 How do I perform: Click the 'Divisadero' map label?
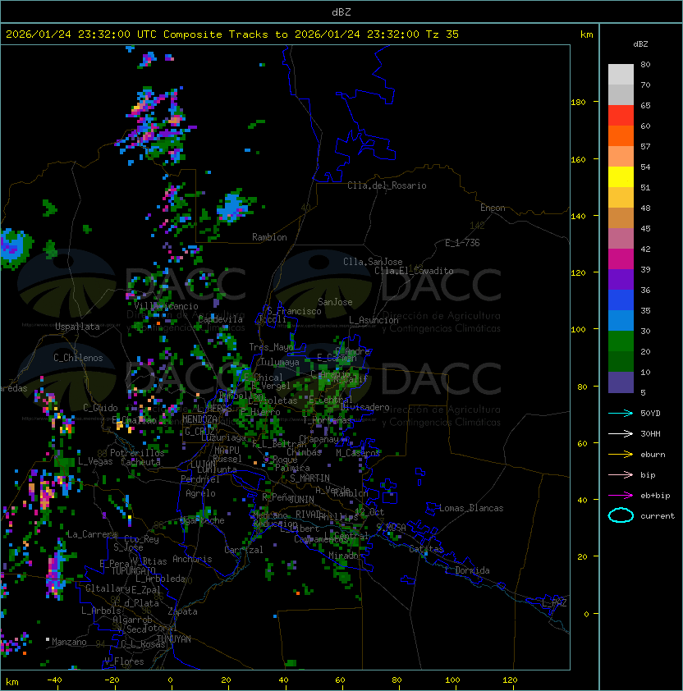[365, 407]
